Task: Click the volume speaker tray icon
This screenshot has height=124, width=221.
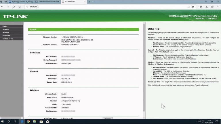Action: 200,121
